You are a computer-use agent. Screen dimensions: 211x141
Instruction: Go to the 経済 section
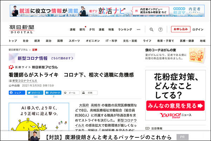coord(37,41)
